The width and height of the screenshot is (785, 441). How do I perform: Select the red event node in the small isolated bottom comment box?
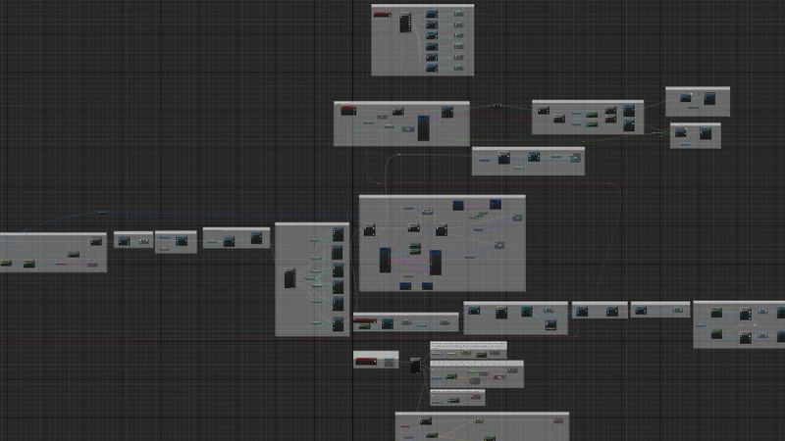coord(366,363)
